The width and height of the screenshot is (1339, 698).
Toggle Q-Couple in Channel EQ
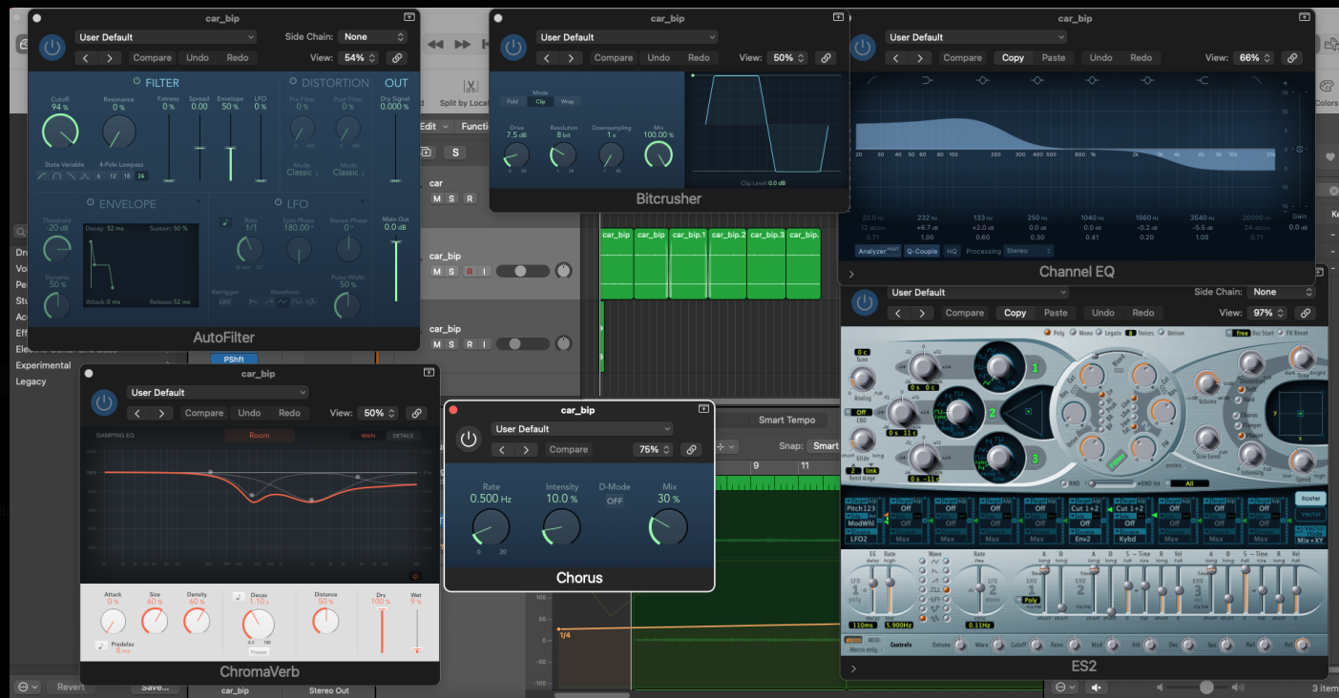921,251
